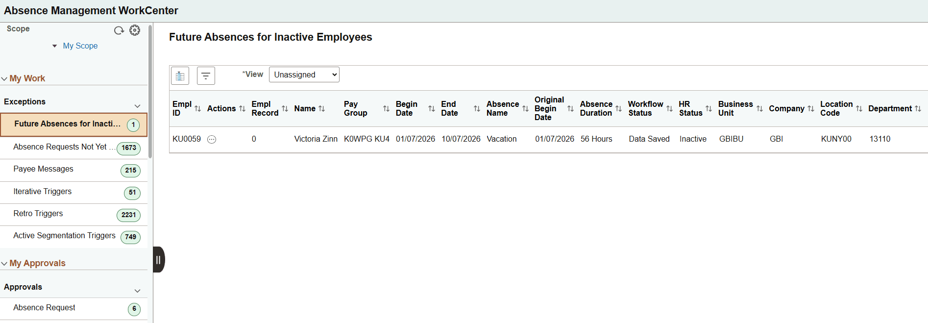Sort by Department column
The width and height of the screenshot is (928, 323).
tap(918, 109)
